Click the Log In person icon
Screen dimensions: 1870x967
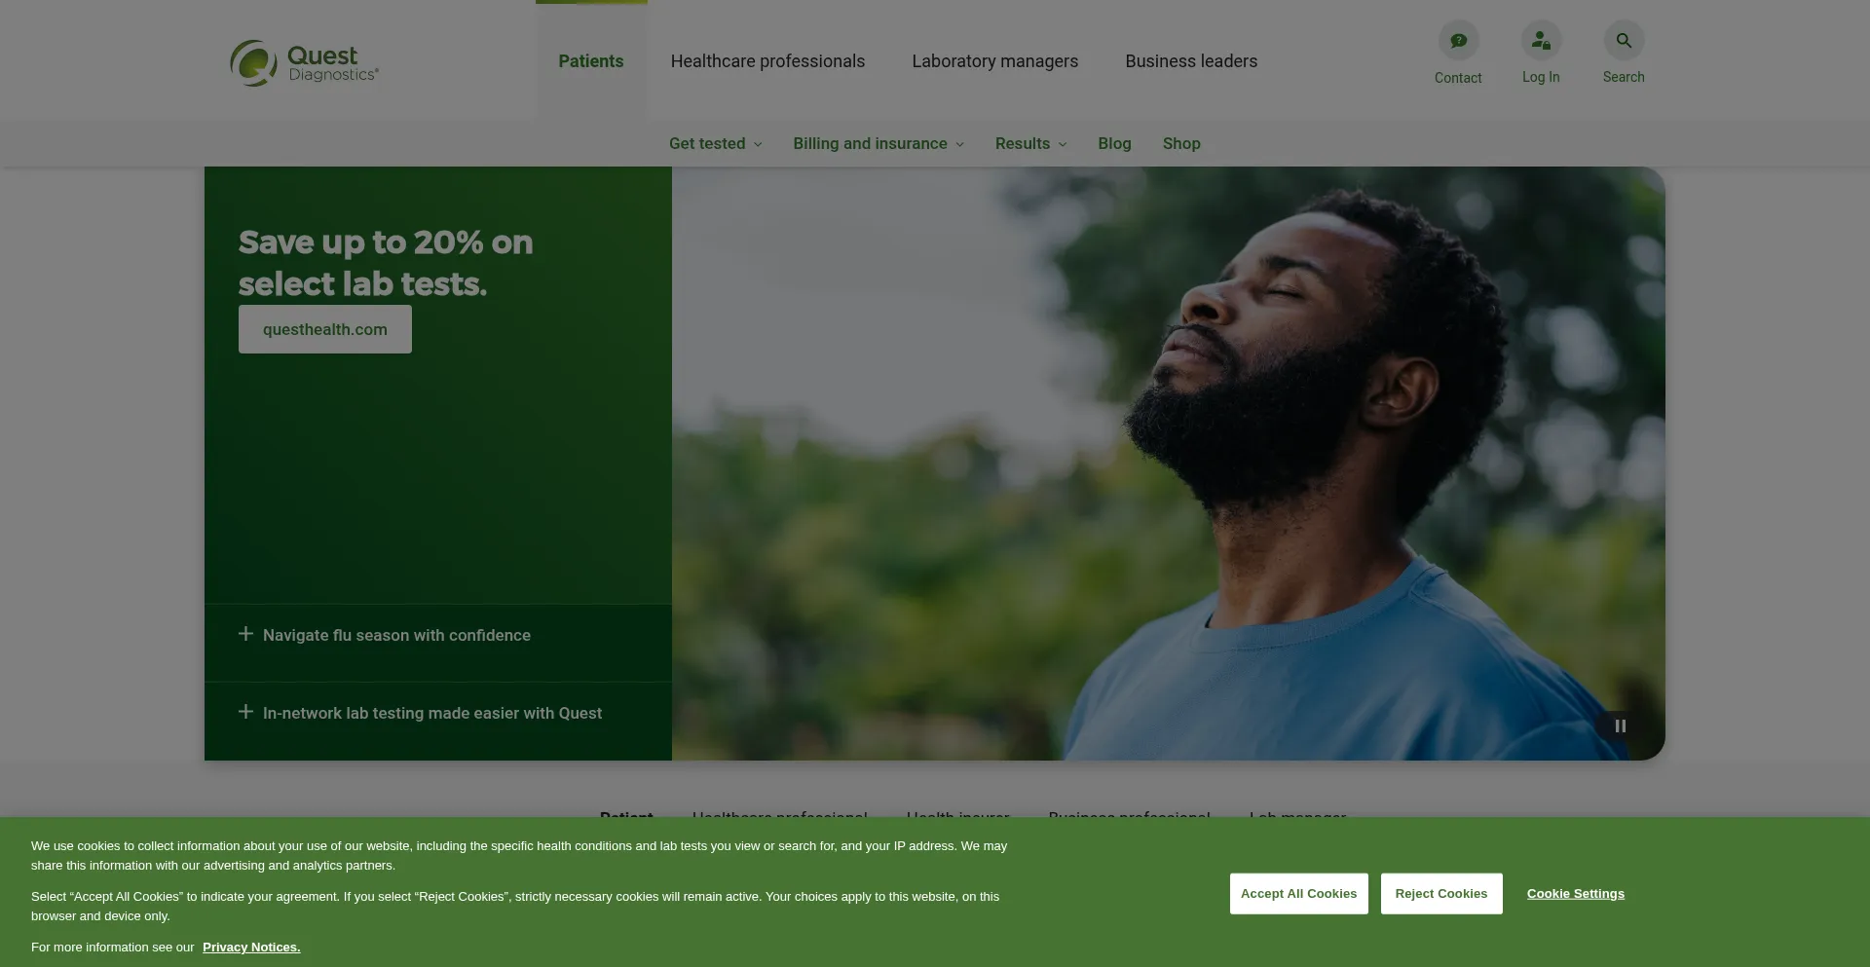(1541, 41)
